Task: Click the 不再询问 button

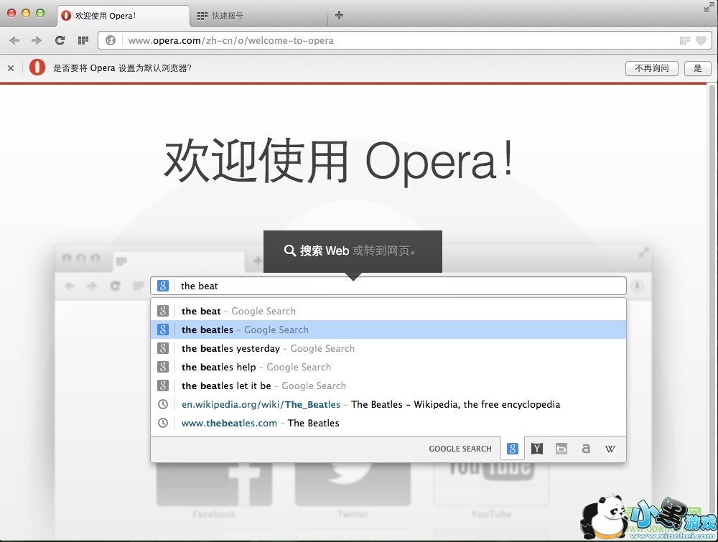Action: pos(651,68)
